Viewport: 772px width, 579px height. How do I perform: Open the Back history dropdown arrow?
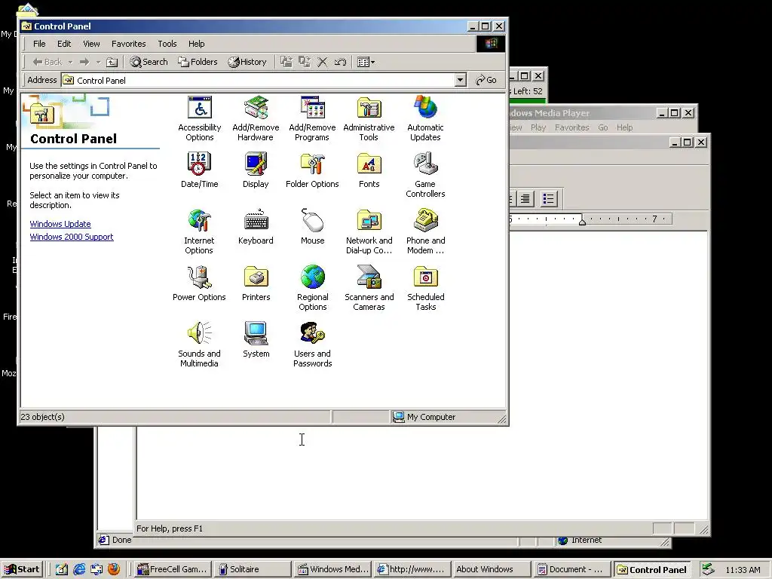pyautogui.click(x=70, y=62)
